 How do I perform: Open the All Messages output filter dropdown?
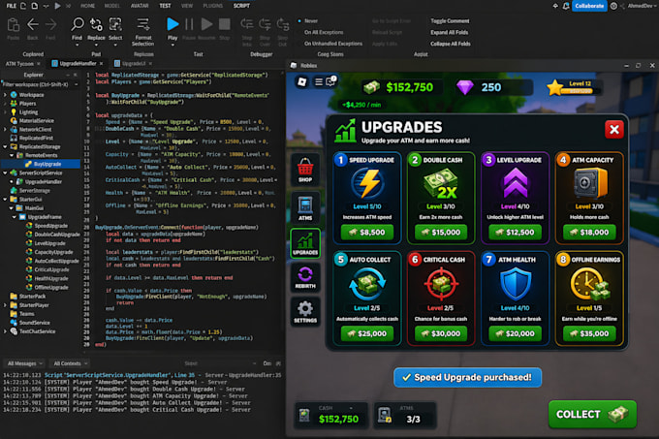point(25,363)
